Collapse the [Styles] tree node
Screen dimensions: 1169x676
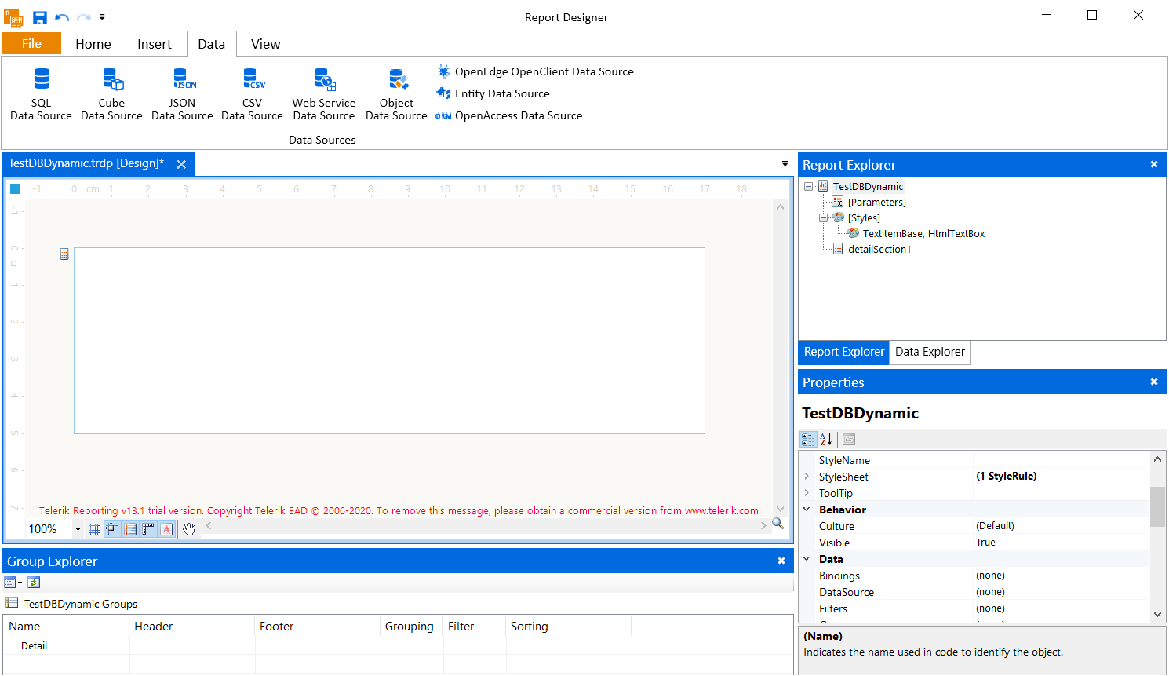point(823,218)
